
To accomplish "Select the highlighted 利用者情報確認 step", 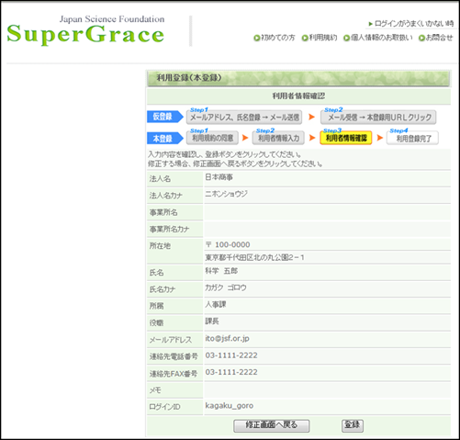I will tap(346, 138).
